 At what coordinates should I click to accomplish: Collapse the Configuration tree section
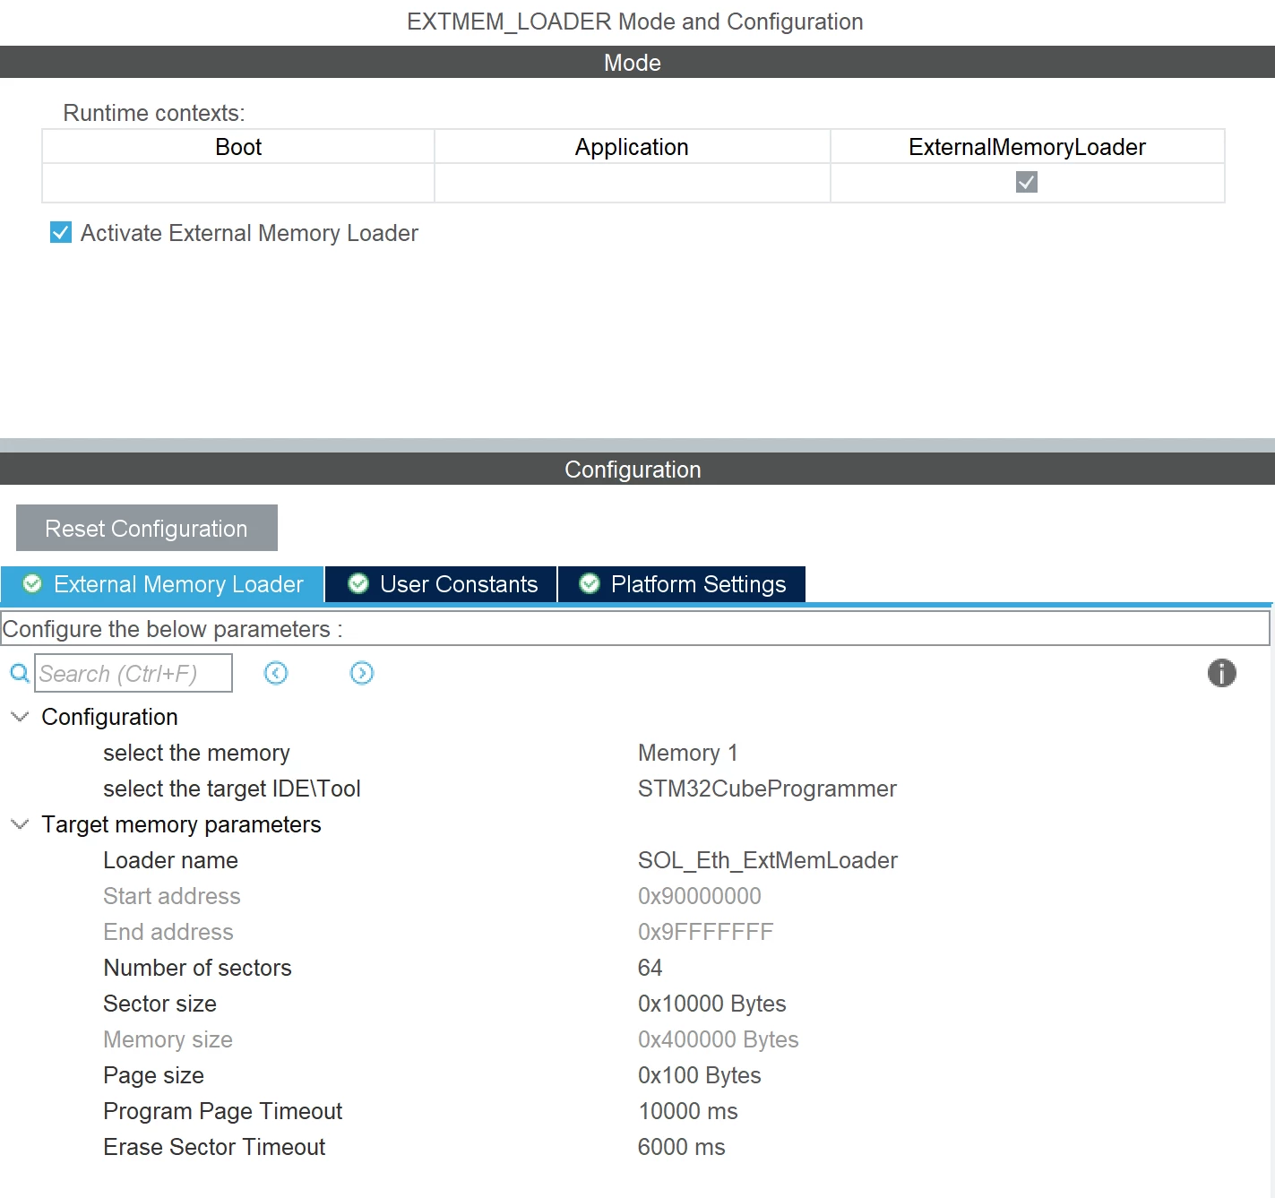point(20,717)
